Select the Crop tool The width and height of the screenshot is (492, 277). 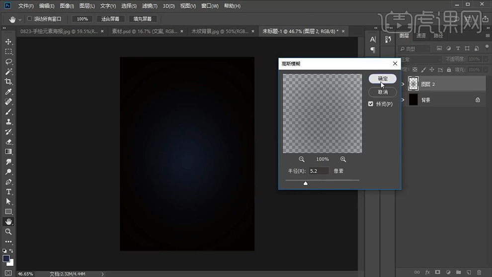tap(8, 82)
